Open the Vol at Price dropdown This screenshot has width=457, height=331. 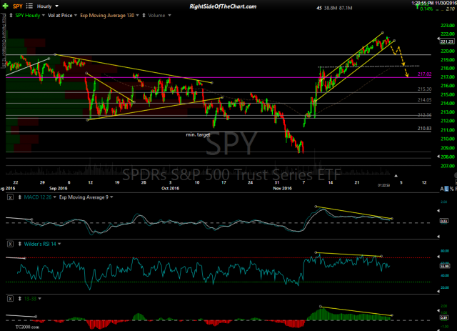tap(62, 16)
